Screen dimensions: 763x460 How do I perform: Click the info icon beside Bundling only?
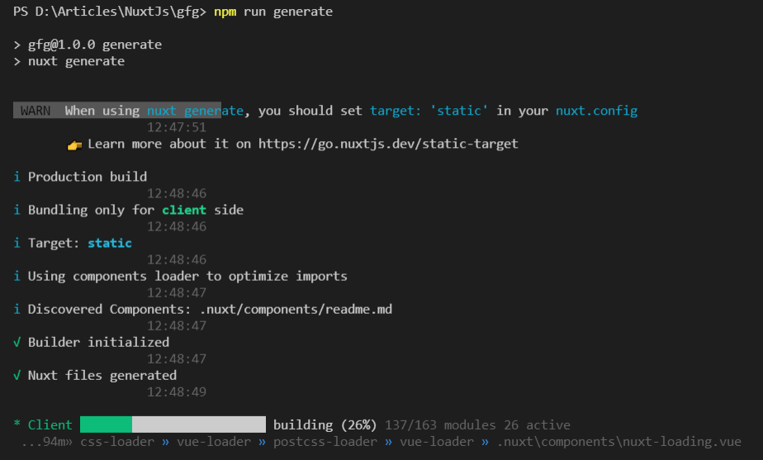coord(17,210)
